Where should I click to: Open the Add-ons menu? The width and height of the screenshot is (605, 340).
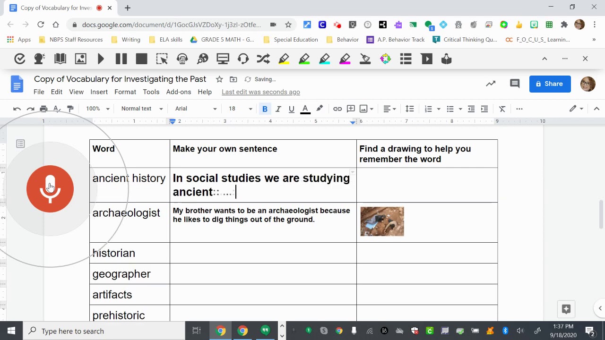179,92
